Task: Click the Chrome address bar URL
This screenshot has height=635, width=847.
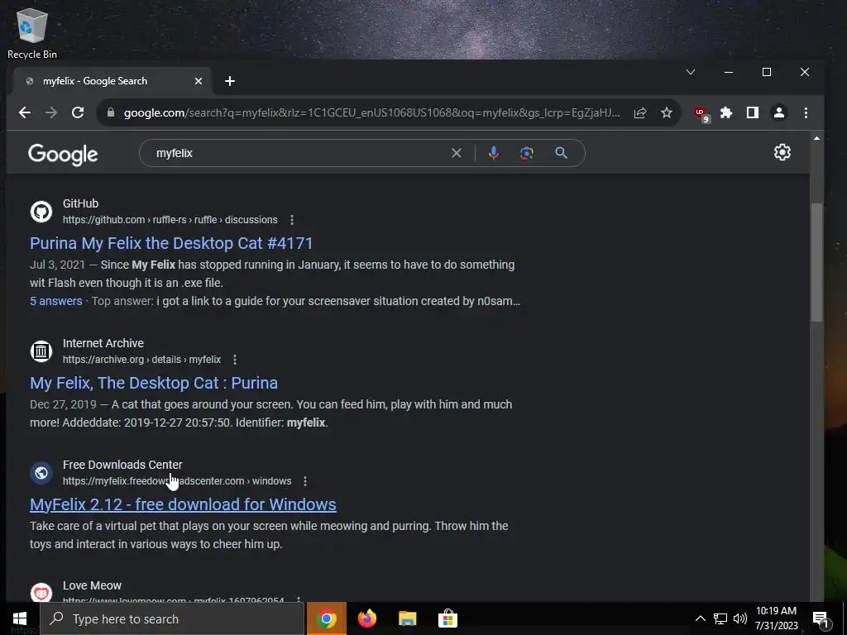Action: [371, 112]
